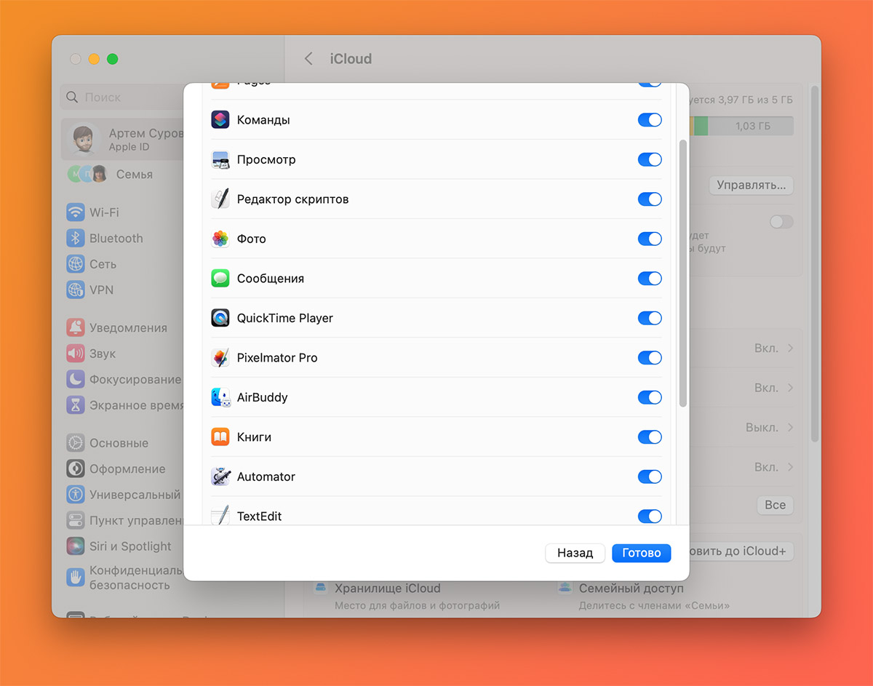Turn off the TextEdit switch
This screenshot has height=686, width=873.
coord(650,516)
